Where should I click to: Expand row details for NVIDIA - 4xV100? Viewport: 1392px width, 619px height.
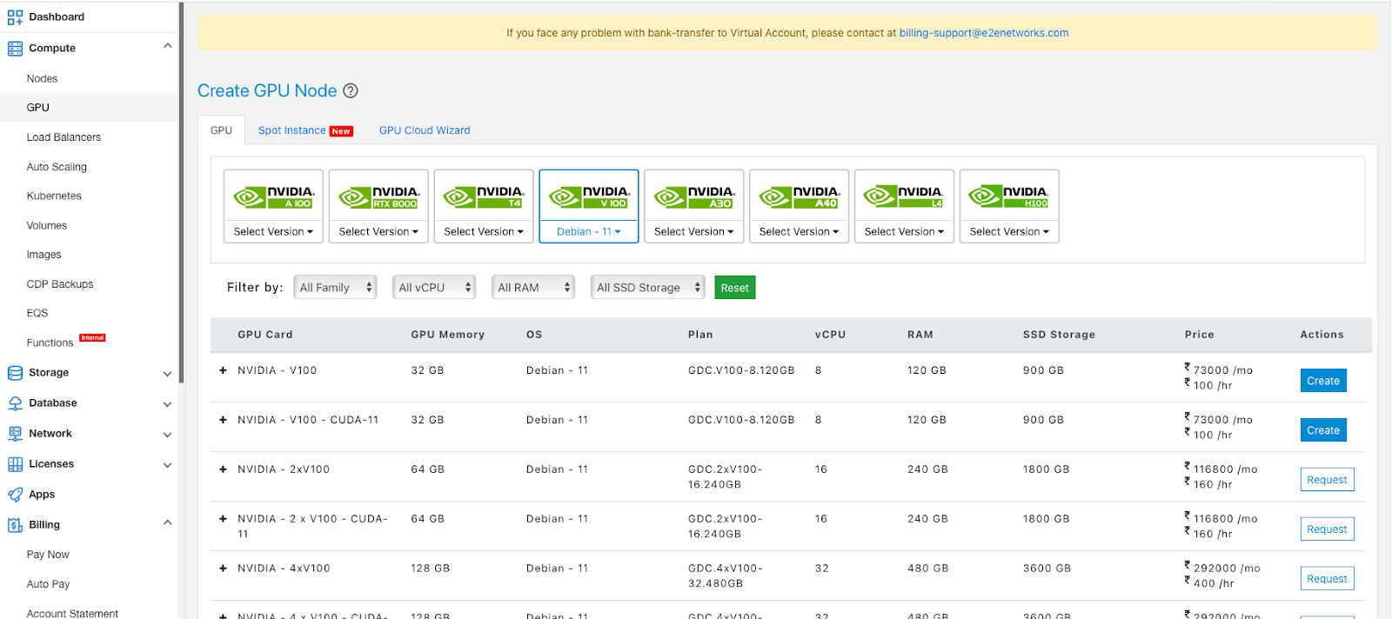224,569
